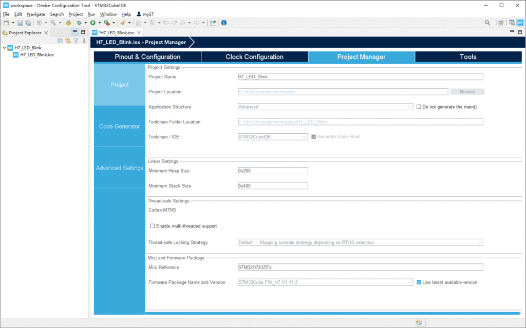Click the blue Information Center icon

click(224, 23)
